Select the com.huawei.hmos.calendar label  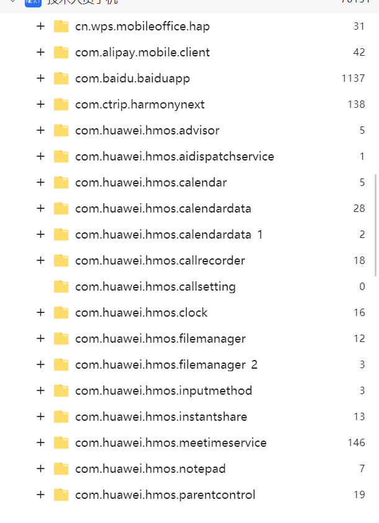[x=151, y=182]
